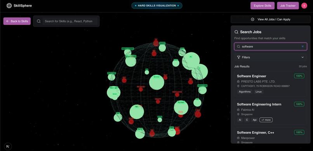Select the Api skill bubble

(137, 112)
